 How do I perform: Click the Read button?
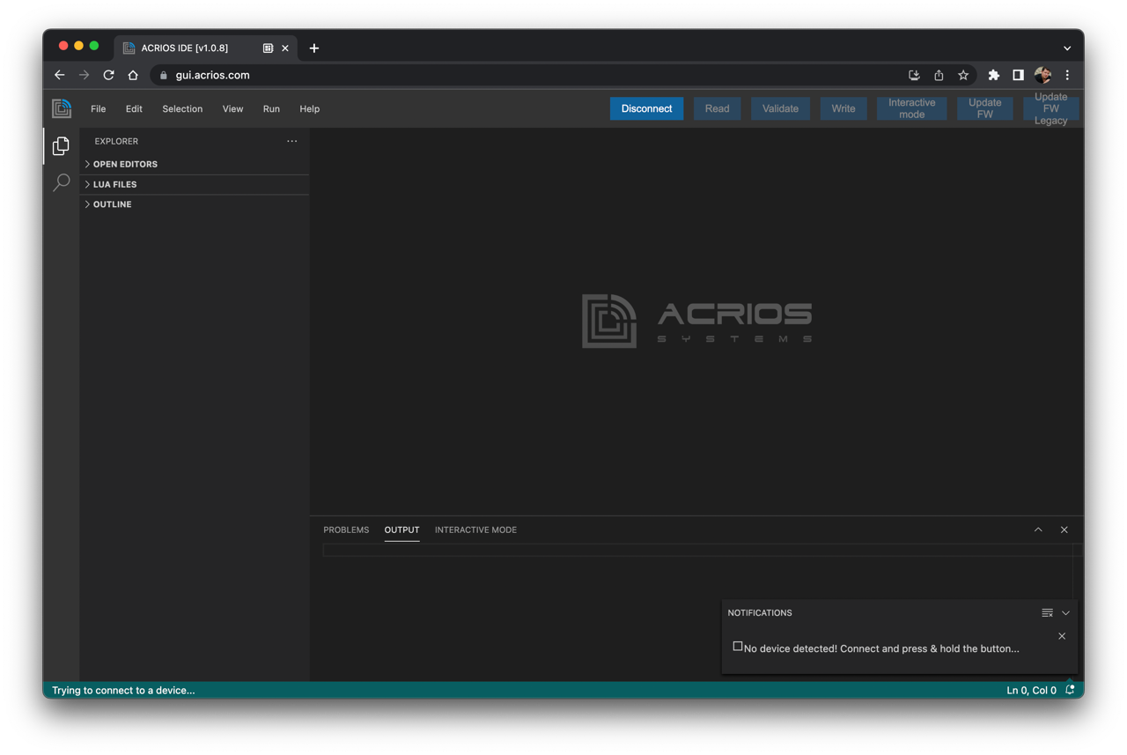click(x=717, y=108)
